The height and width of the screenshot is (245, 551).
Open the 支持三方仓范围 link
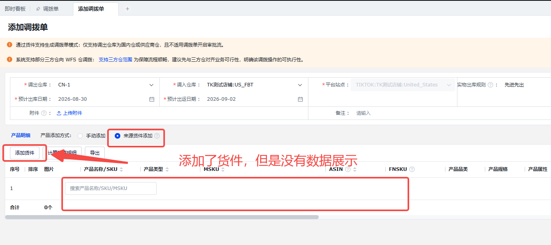coord(116,60)
